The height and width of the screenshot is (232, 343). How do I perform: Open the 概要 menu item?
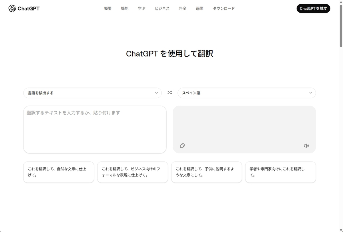[108, 9]
